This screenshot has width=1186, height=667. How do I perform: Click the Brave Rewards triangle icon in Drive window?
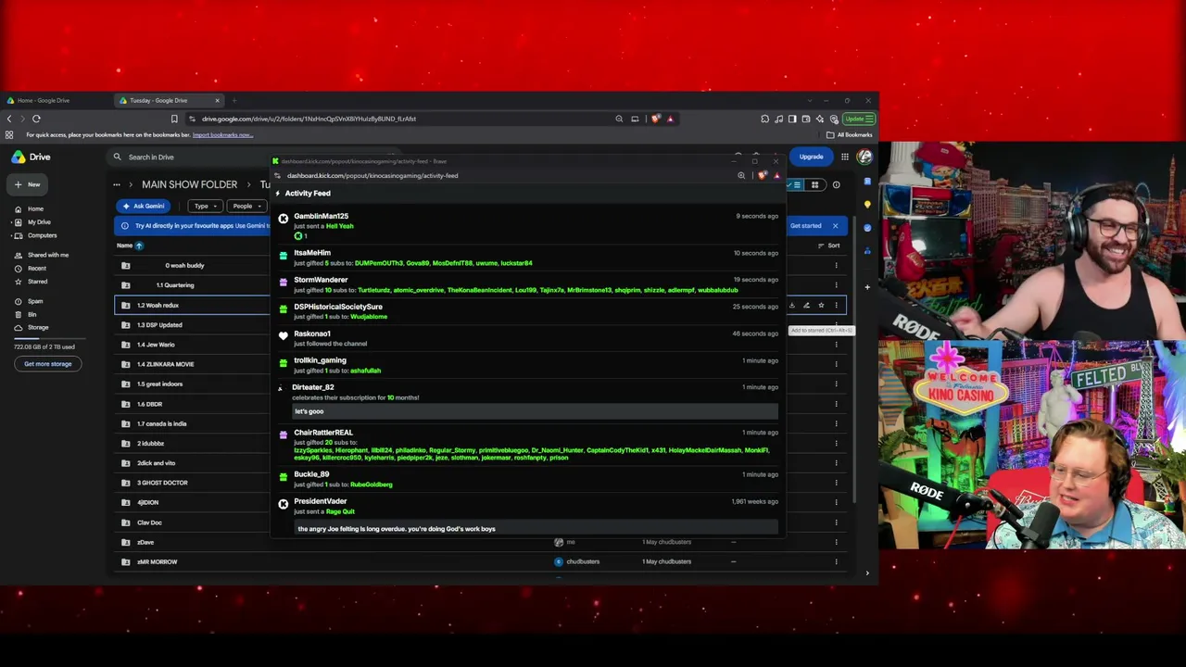670,119
